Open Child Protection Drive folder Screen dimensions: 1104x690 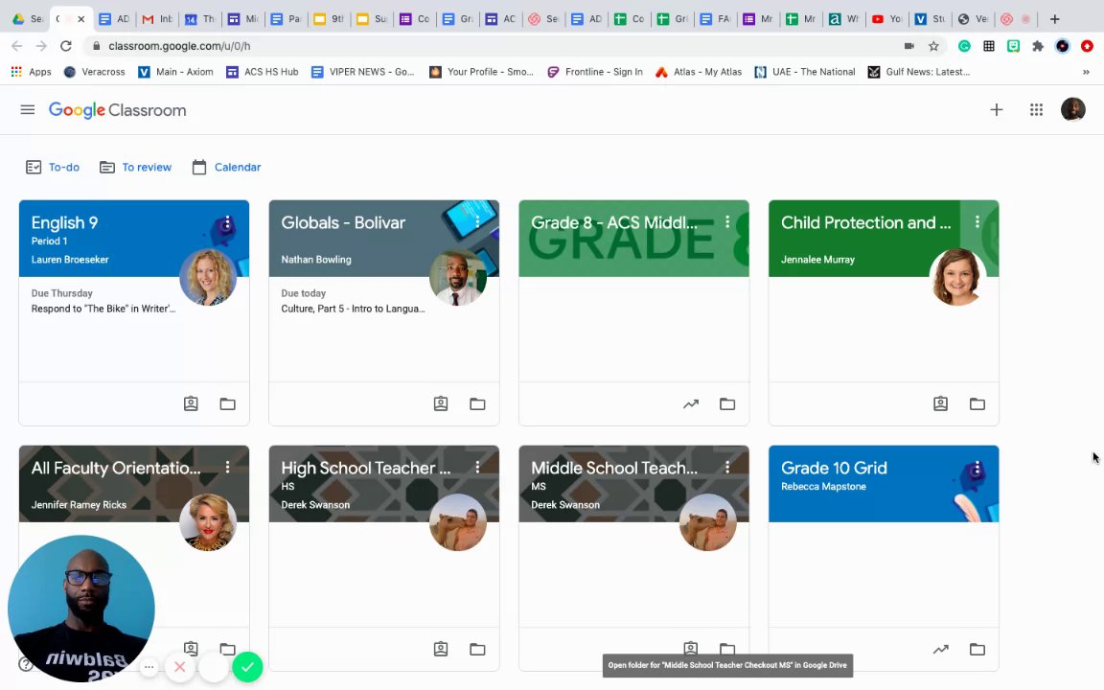[x=977, y=404]
